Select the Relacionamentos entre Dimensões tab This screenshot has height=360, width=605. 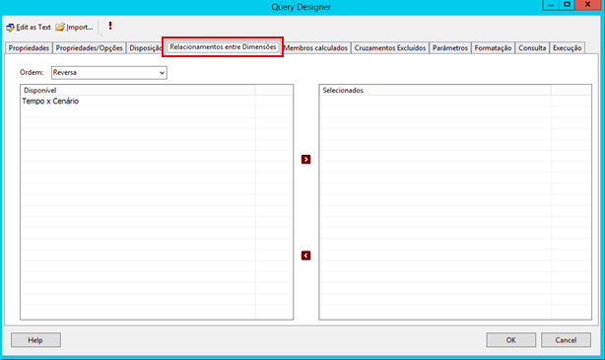223,47
